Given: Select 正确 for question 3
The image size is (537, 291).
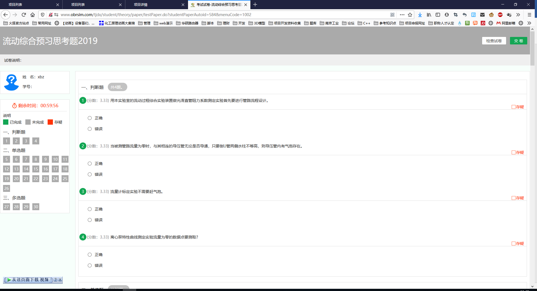Looking at the screenshot, I should [x=90, y=209].
